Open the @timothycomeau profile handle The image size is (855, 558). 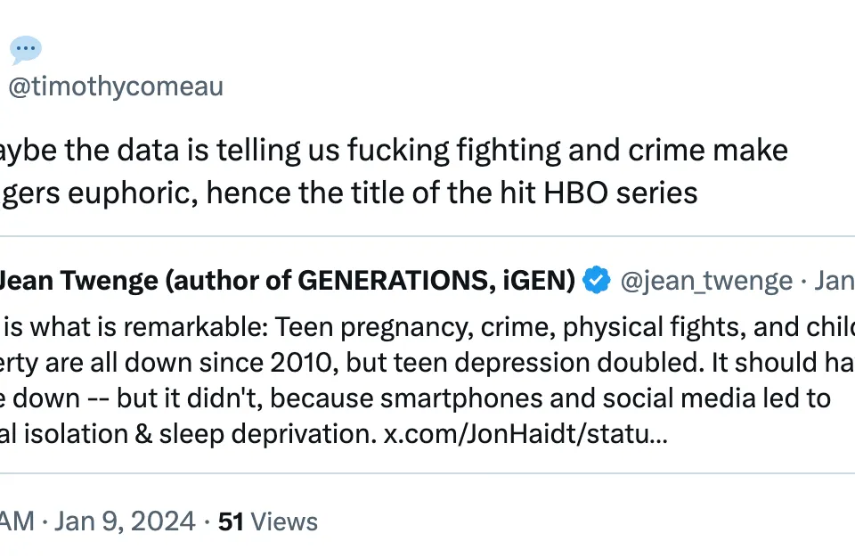(116, 86)
